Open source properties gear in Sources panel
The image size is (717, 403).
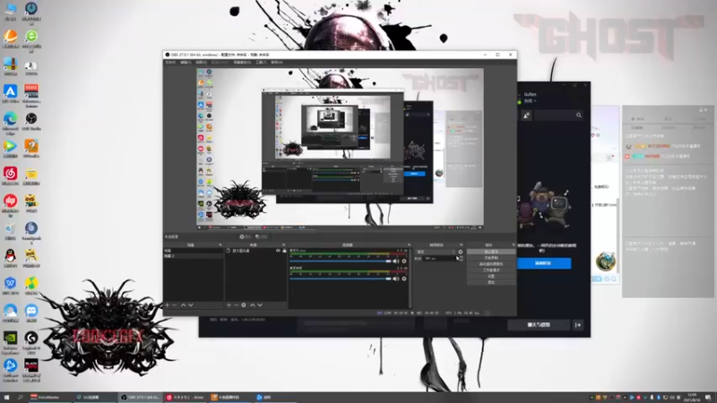[x=244, y=304]
